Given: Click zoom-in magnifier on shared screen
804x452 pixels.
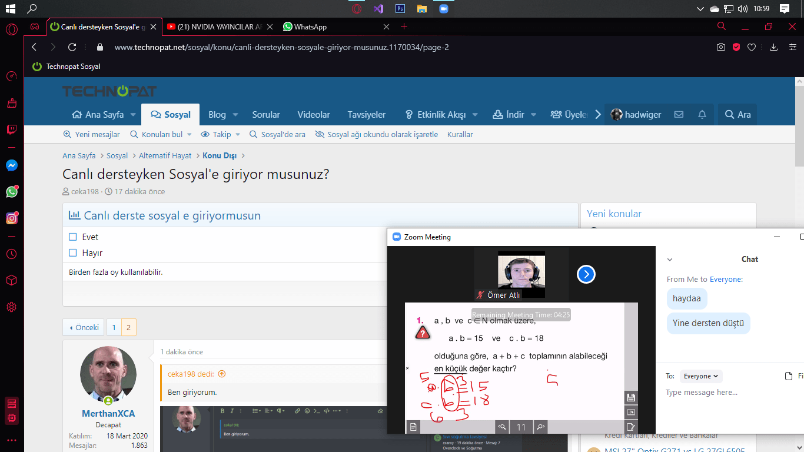Looking at the screenshot, I should pyautogui.click(x=540, y=427).
